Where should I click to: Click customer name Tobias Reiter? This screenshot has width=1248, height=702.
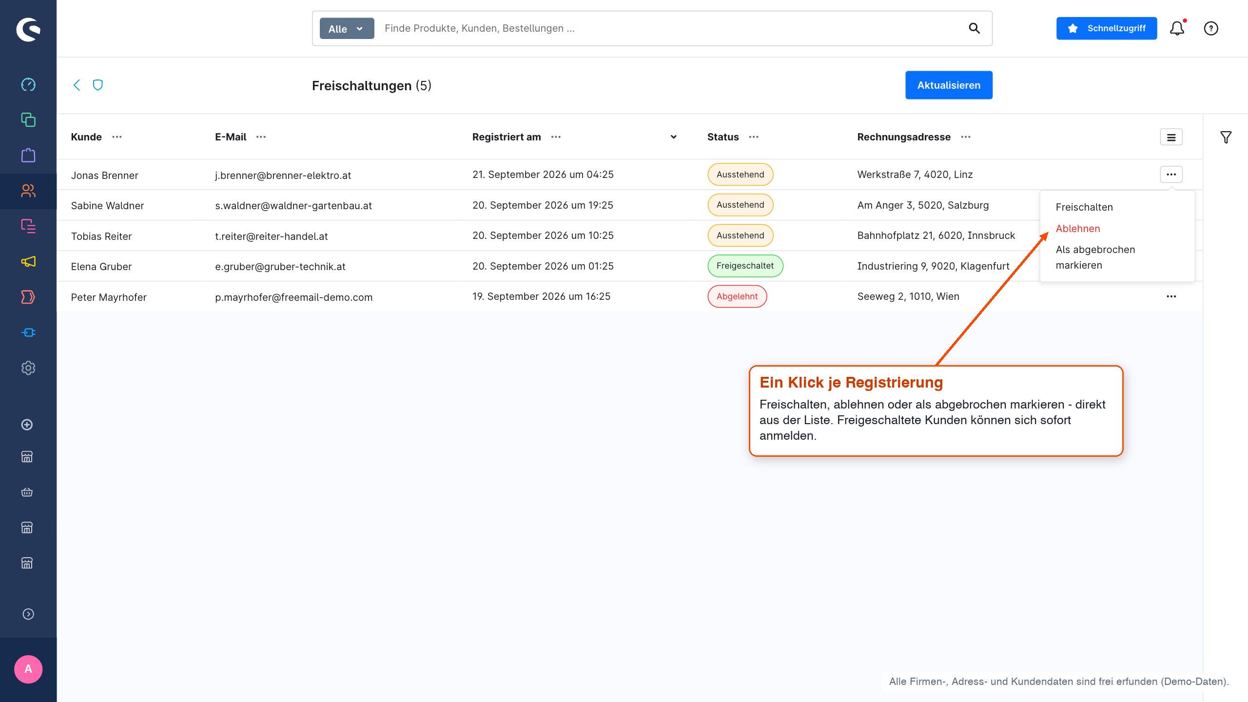101,236
